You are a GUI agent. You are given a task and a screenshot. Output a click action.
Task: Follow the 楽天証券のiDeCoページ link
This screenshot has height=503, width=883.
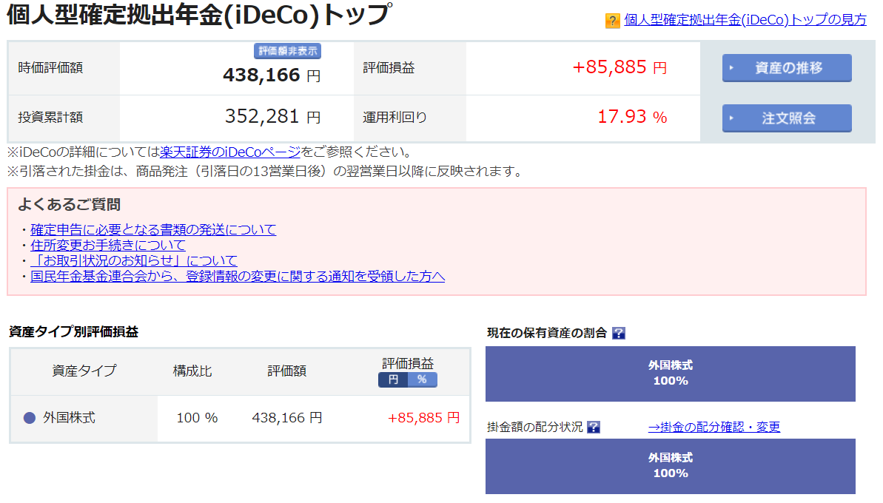[230, 152]
